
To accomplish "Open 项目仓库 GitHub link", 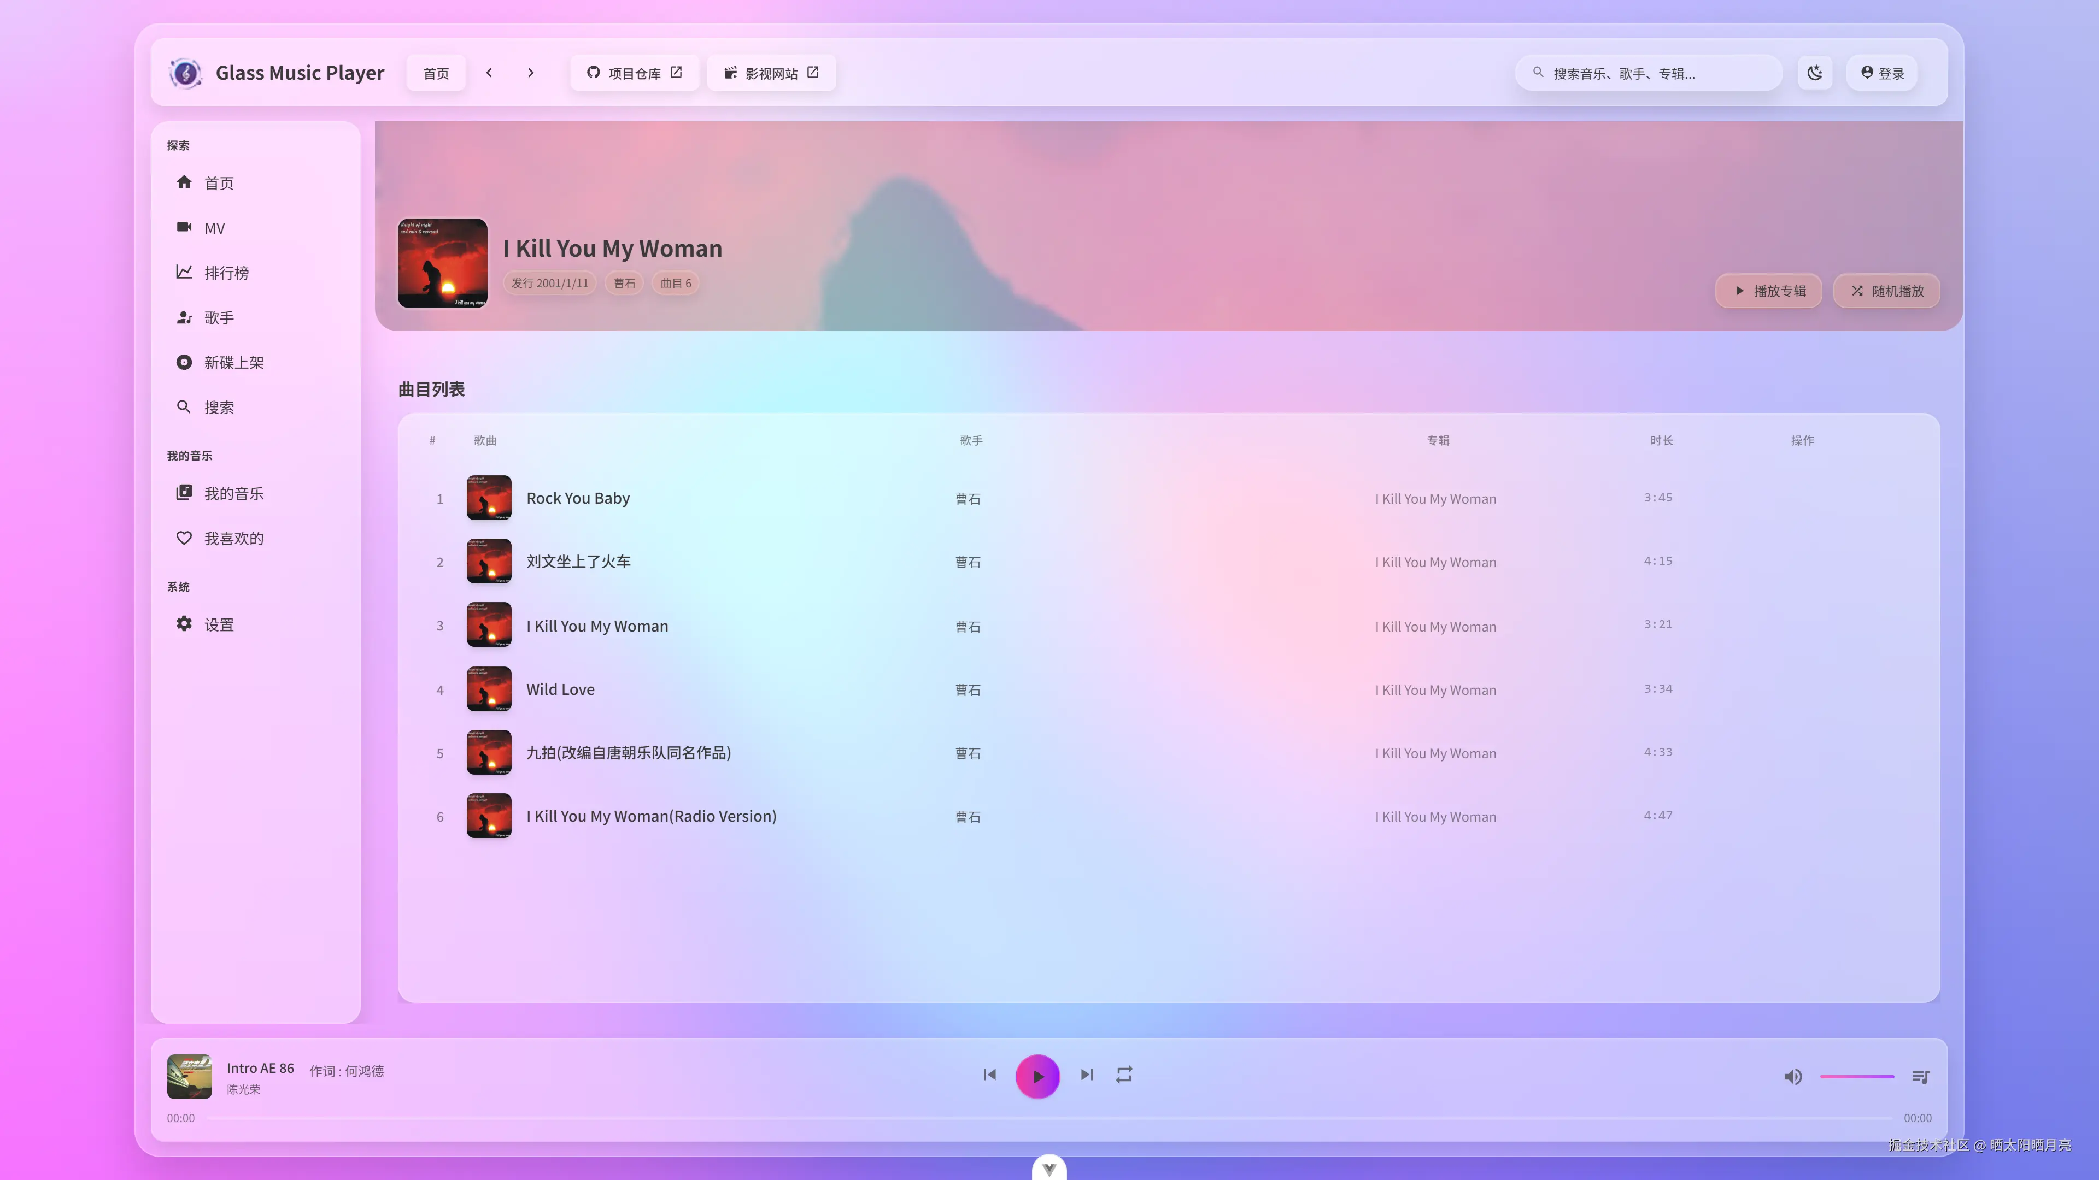I will [634, 73].
